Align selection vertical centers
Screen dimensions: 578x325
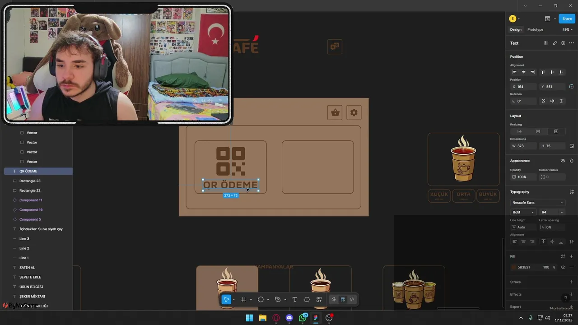[552, 72]
